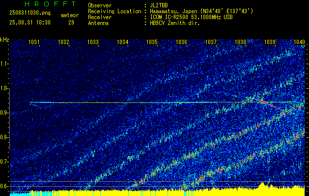
Task: Click the ICOM IC-R2500 53.1000MHz USB text
Action: pos(191,17)
